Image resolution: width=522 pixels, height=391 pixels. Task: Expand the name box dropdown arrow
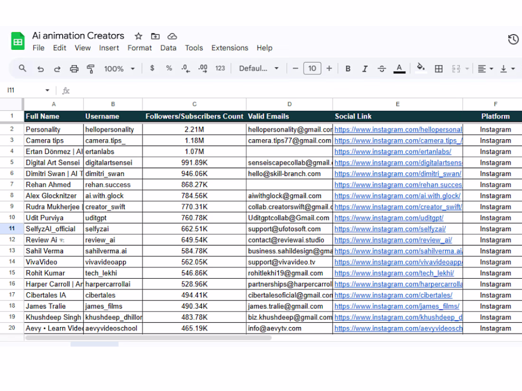point(47,90)
